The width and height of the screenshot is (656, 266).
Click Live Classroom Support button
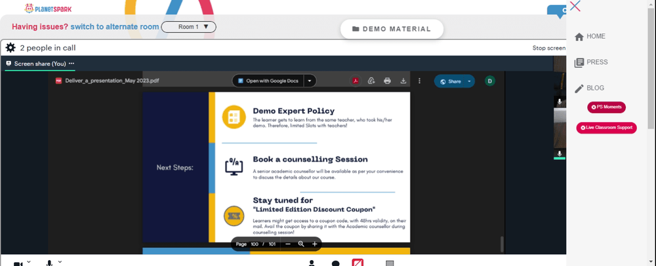click(x=607, y=128)
